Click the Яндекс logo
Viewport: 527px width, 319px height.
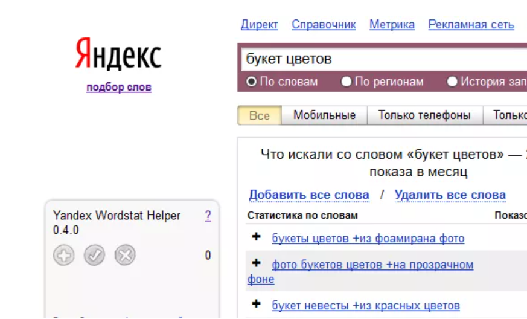coord(118,54)
